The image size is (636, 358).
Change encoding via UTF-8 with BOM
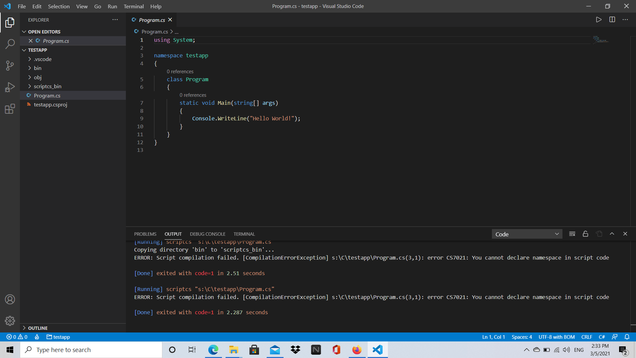coord(556,337)
